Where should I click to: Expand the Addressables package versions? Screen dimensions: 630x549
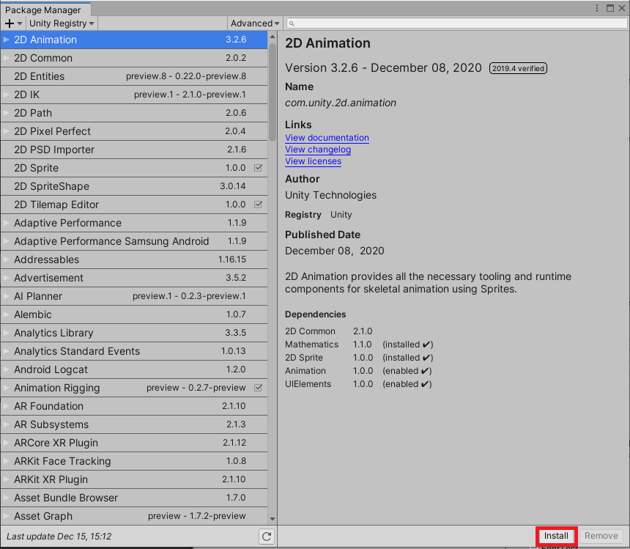click(x=7, y=259)
